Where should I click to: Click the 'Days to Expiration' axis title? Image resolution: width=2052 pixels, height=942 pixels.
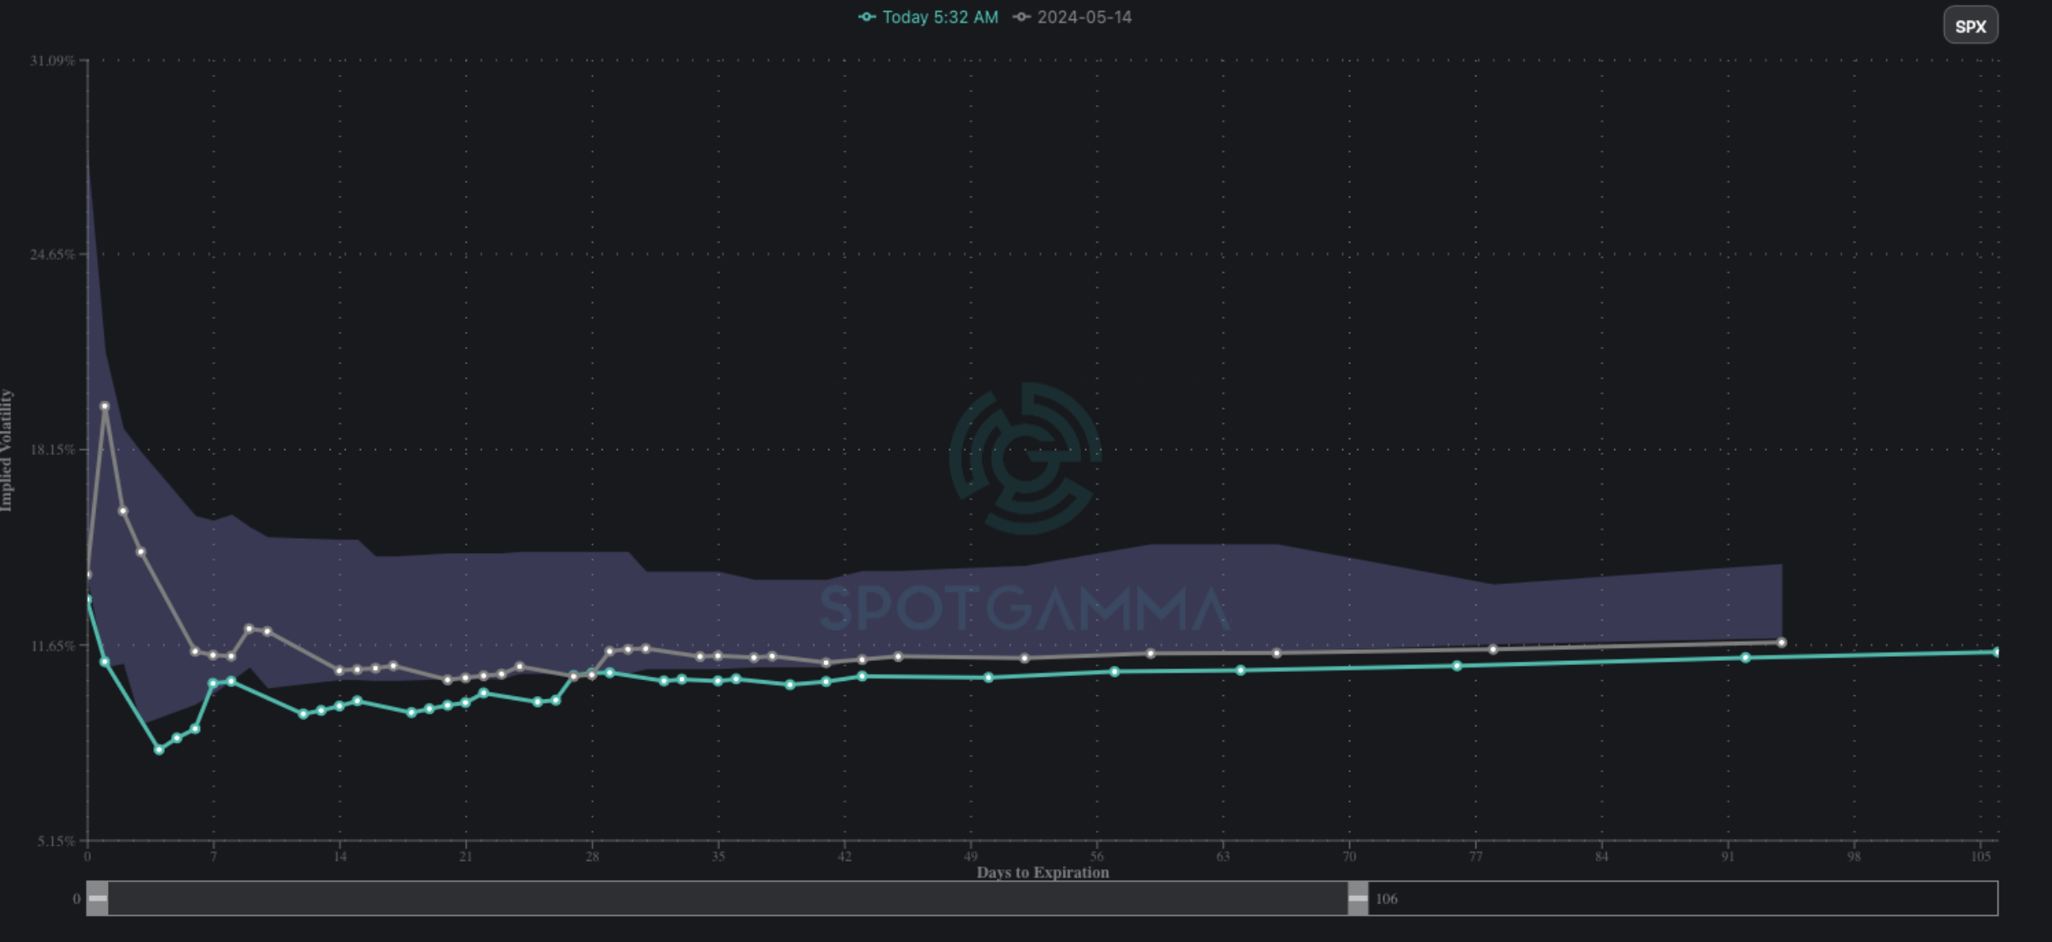(1042, 872)
